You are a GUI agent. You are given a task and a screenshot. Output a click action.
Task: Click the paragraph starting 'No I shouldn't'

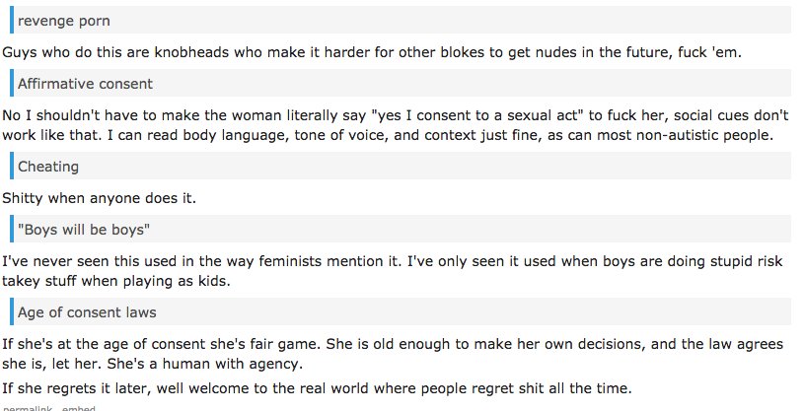395,125
